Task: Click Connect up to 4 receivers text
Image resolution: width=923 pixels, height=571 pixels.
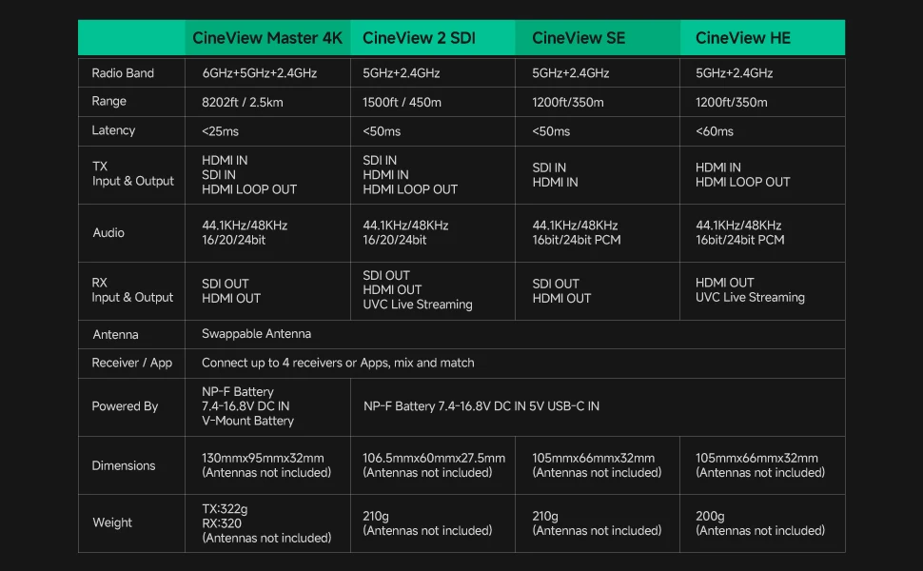Action: coord(338,363)
